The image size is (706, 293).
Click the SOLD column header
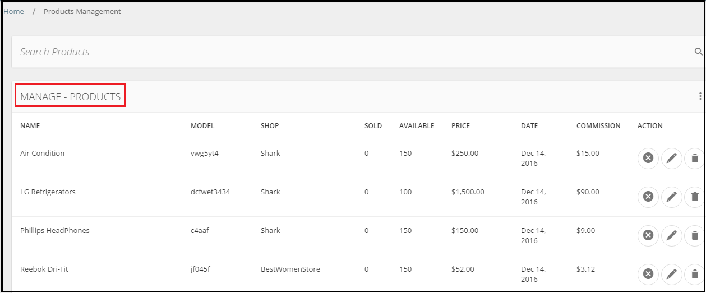pos(373,126)
